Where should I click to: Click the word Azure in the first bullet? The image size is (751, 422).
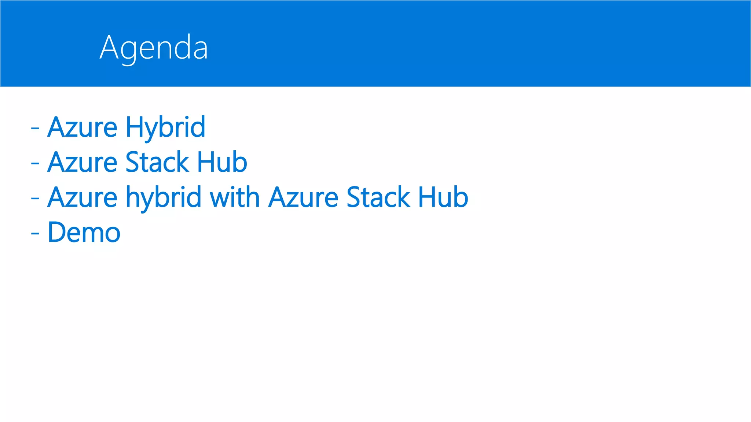tap(82, 127)
